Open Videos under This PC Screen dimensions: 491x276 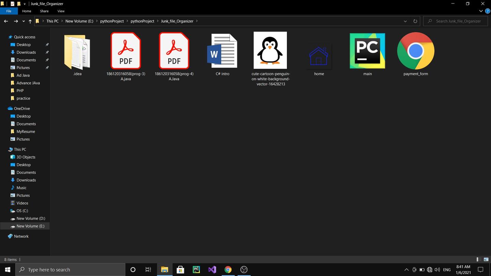tap(22, 203)
